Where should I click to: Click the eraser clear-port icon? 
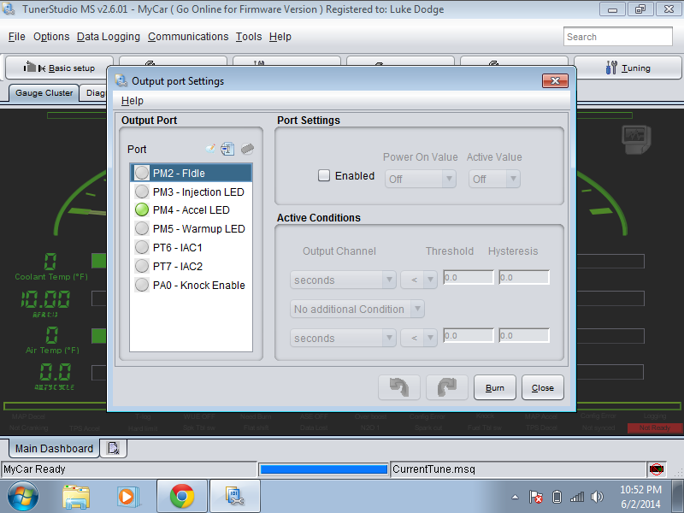click(x=247, y=149)
